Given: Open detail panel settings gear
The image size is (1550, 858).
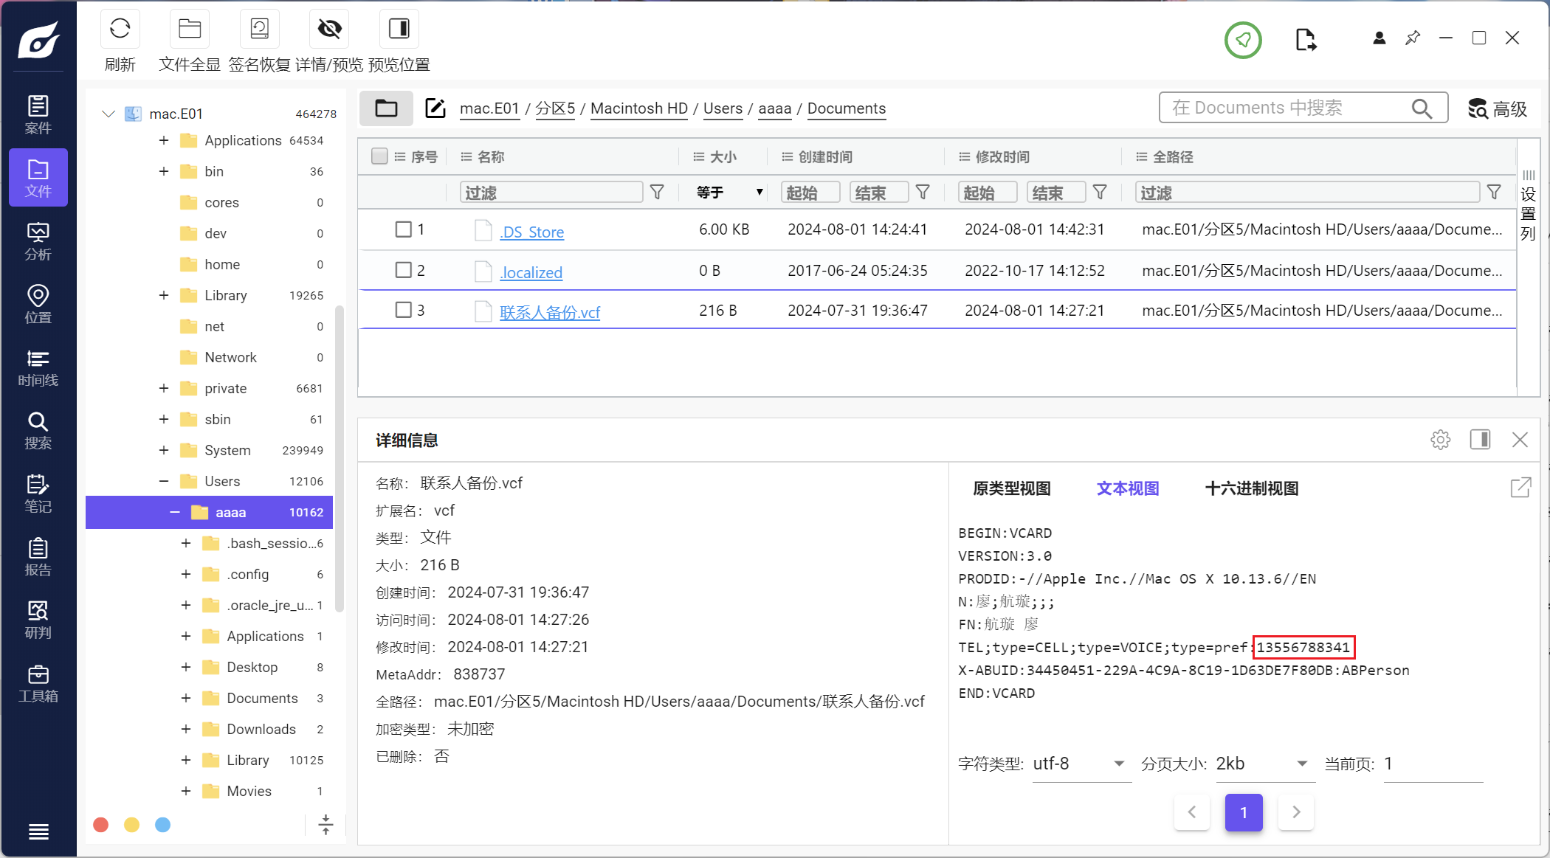Looking at the screenshot, I should point(1440,440).
